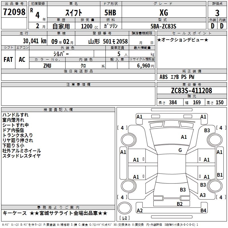Click the 検査員記入欄 header

tap(58, 110)
